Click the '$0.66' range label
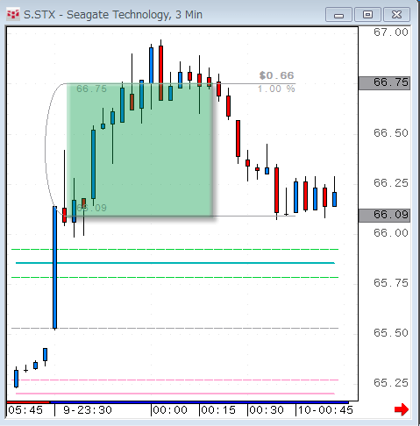 click(x=276, y=75)
